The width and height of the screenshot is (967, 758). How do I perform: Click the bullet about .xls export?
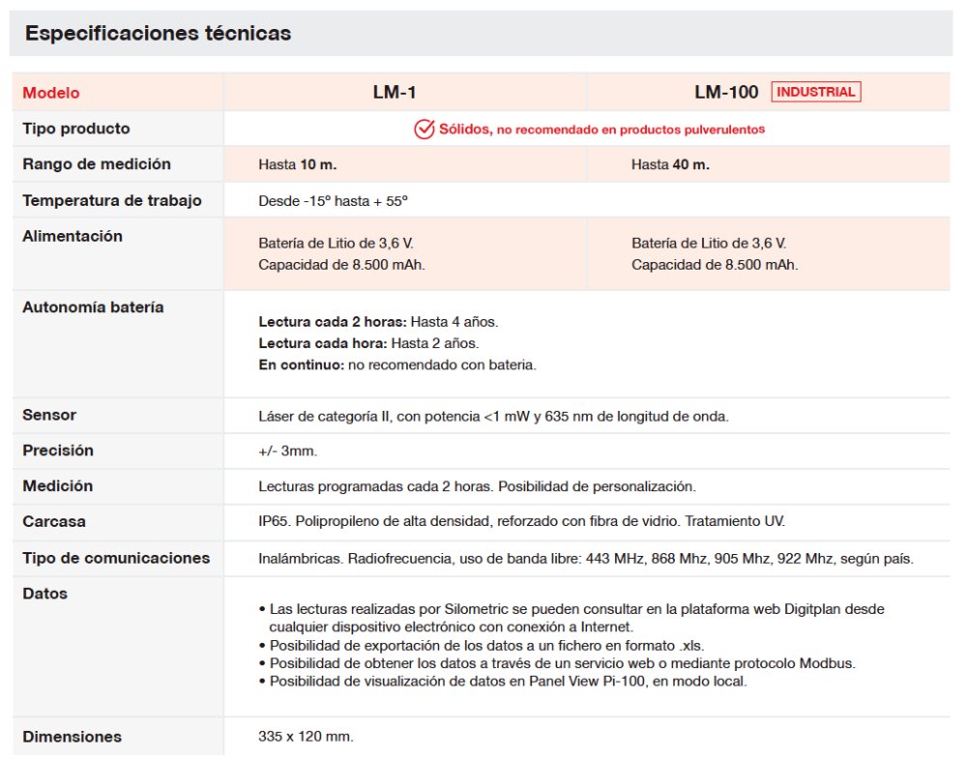click(493, 645)
